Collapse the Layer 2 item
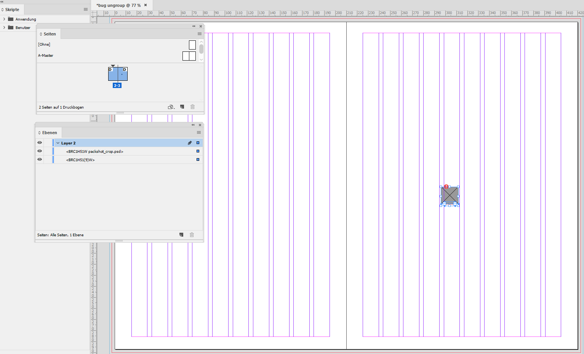Screen dimensions: 584x354 [x=58, y=143]
